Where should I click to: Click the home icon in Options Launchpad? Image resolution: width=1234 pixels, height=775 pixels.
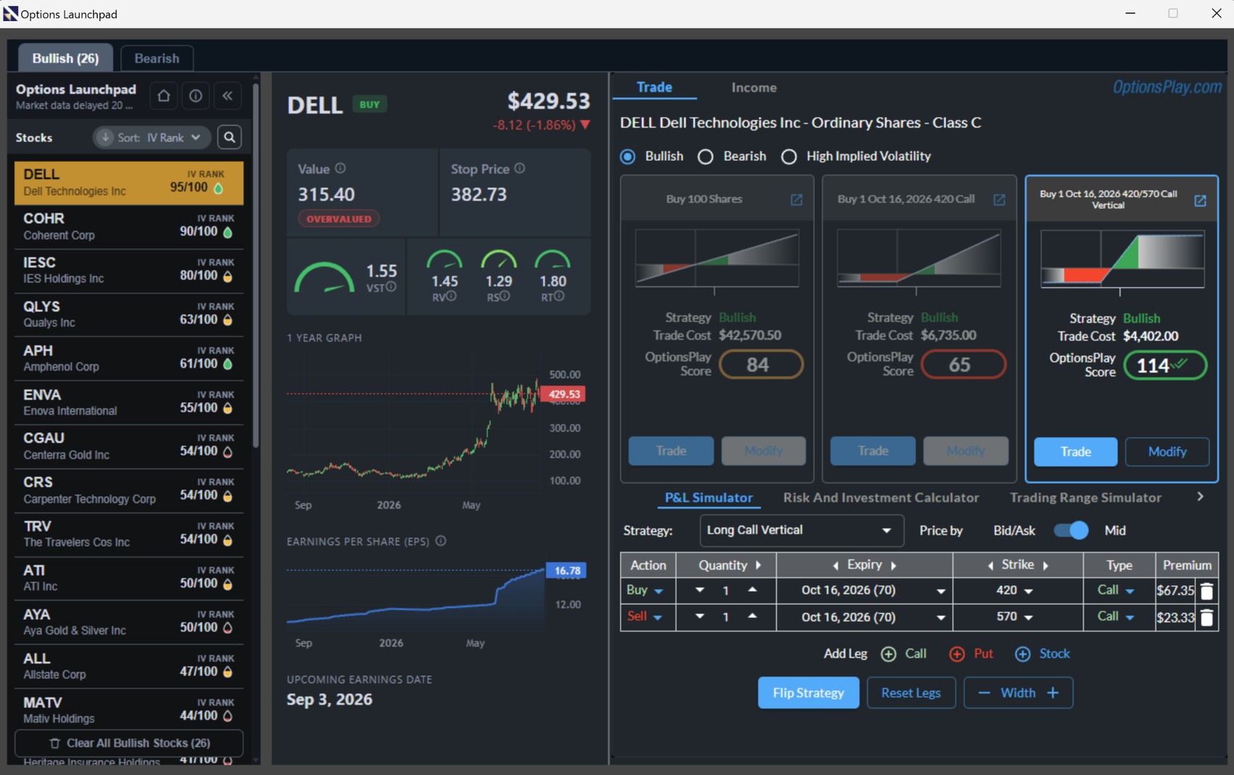(x=163, y=96)
